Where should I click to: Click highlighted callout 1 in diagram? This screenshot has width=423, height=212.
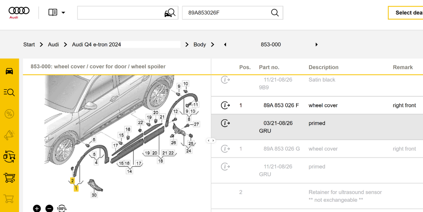coord(76,189)
